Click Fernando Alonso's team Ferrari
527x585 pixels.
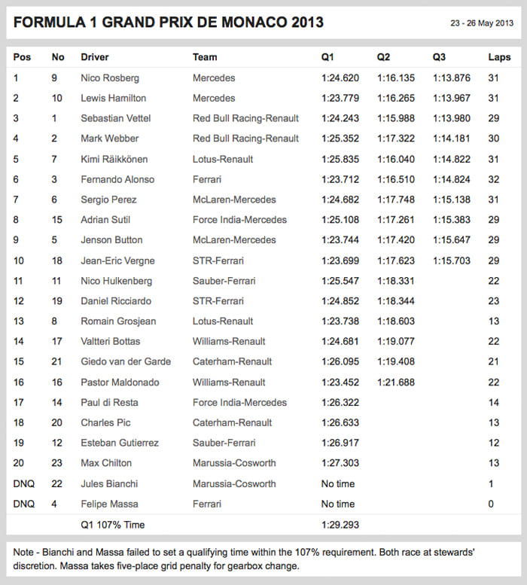[207, 179]
